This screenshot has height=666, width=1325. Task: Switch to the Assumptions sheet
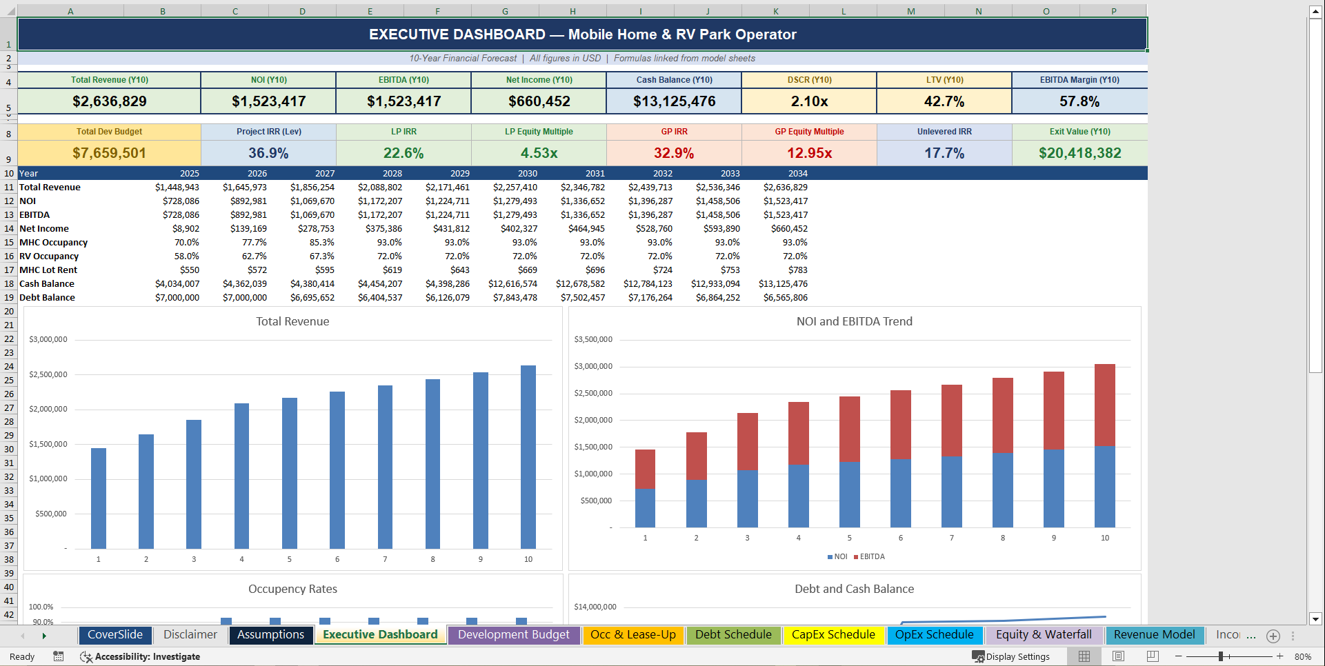click(x=271, y=635)
